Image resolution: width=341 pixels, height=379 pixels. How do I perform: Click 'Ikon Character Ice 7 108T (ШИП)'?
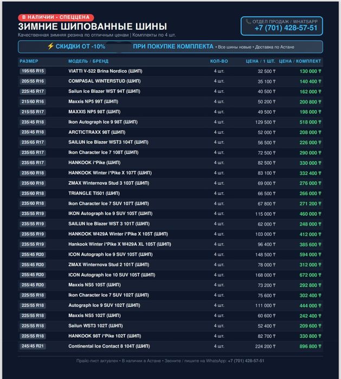pos(104,152)
